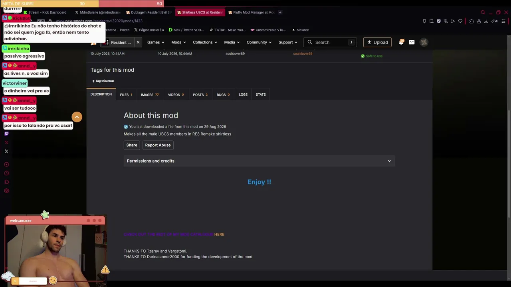Click the Upload button
Viewport: 511px width, 287px height.
(x=377, y=42)
